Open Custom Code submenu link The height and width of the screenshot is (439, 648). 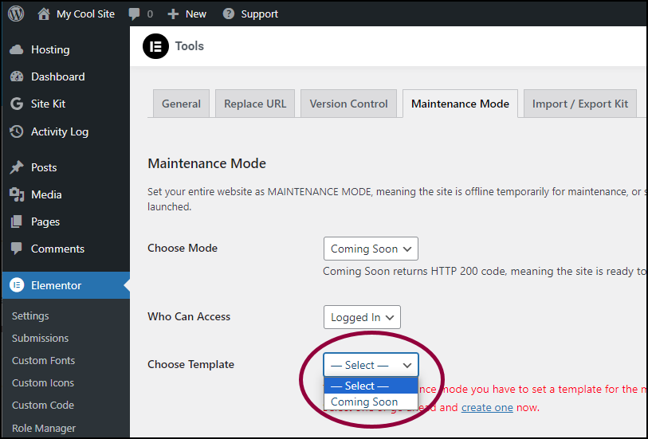pyautogui.click(x=43, y=405)
